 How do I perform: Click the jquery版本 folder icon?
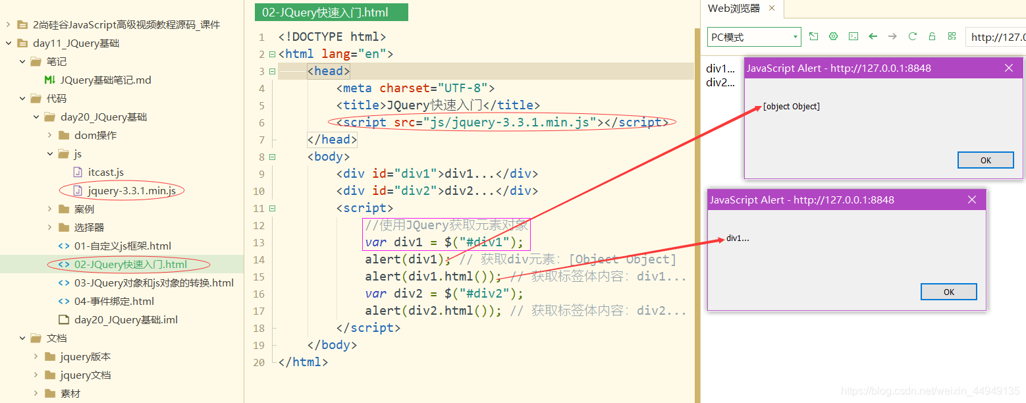pos(49,356)
